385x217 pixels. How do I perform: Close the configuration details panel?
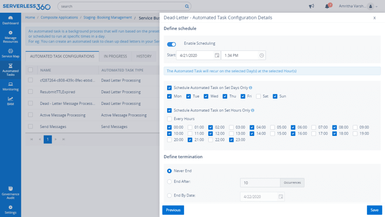(x=374, y=18)
